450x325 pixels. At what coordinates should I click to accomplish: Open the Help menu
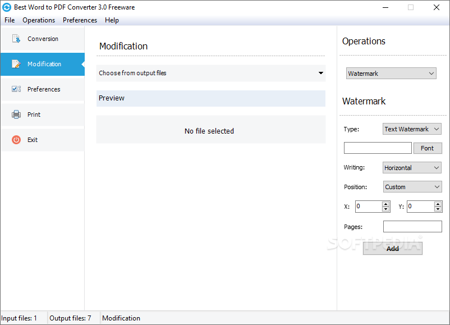point(112,20)
